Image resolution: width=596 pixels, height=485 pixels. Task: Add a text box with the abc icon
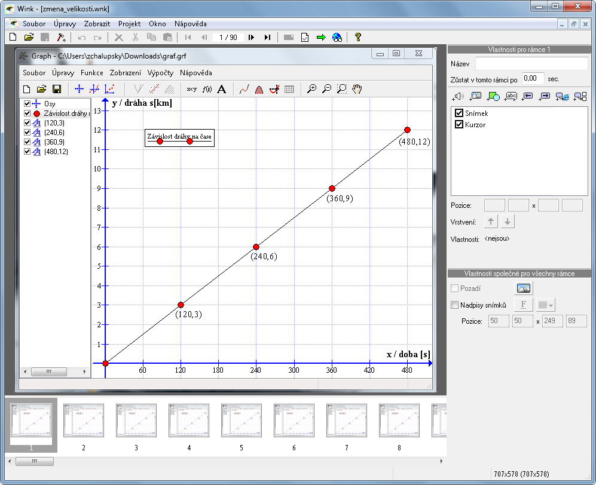511,96
